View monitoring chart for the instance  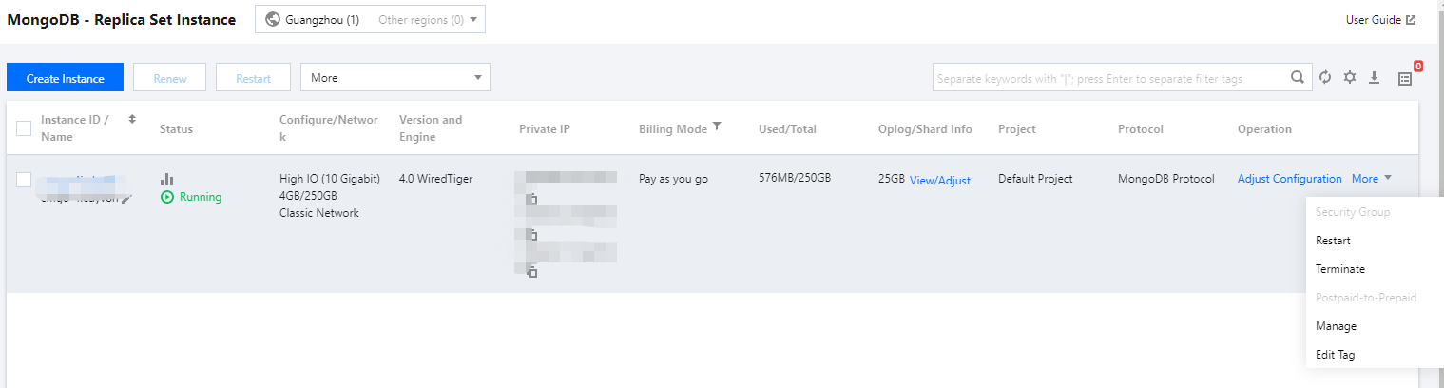point(166,179)
